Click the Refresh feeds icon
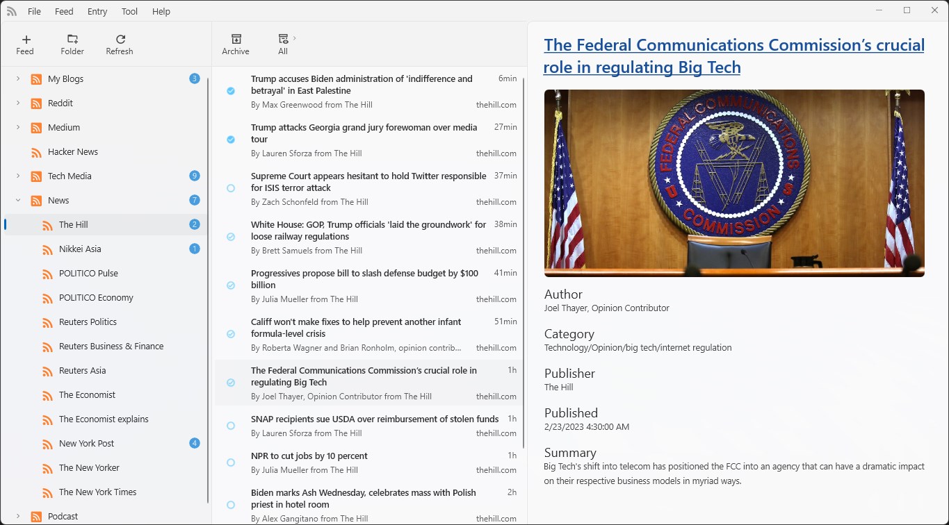Image resolution: width=949 pixels, height=525 pixels. point(119,43)
